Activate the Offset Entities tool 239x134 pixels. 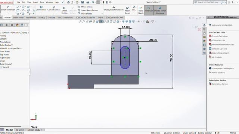click(65, 10)
